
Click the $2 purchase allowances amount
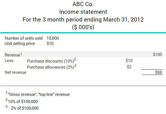click(129, 67)
